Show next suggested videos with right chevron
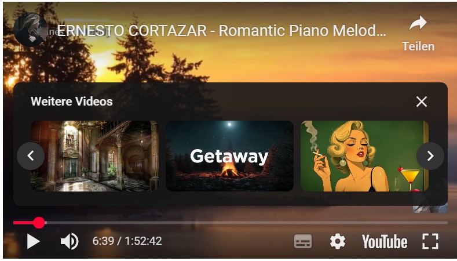Screen dimensions: 457x261 pyautogui.click(x=430, y=156)
